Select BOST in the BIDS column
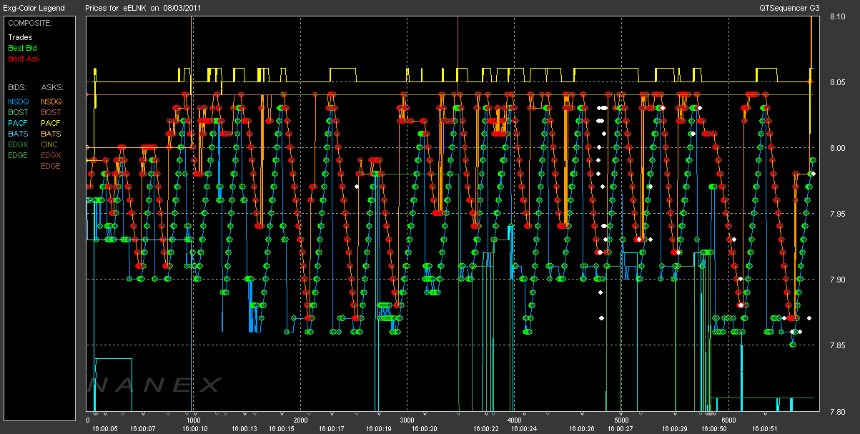Image resolution: width=860 pixels, height=434 pixels. 19,112
